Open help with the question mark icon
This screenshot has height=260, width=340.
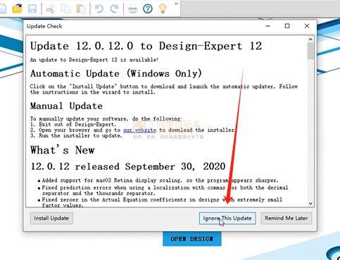[x=148, y=9]
